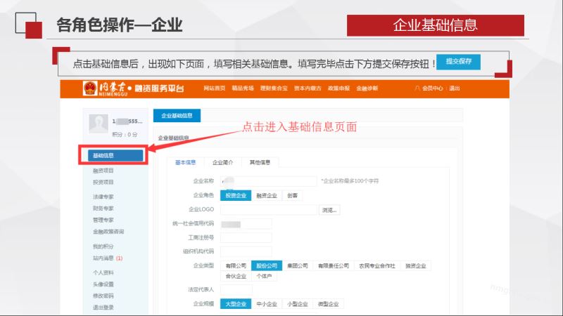Select 融资企业 as the enterprise role
This screenshot has height=316, width=563.
coord(267,195)
